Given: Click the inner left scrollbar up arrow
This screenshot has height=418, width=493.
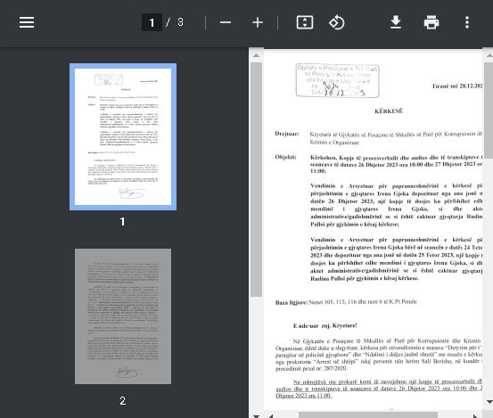Looking at the screenshot, I should (256, 55).
